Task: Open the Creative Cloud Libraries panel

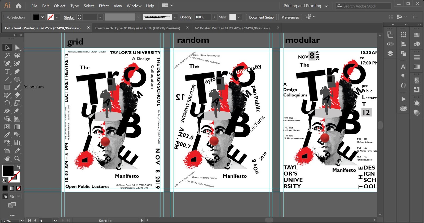Action: pyautogui.click(x=404, y=108)
